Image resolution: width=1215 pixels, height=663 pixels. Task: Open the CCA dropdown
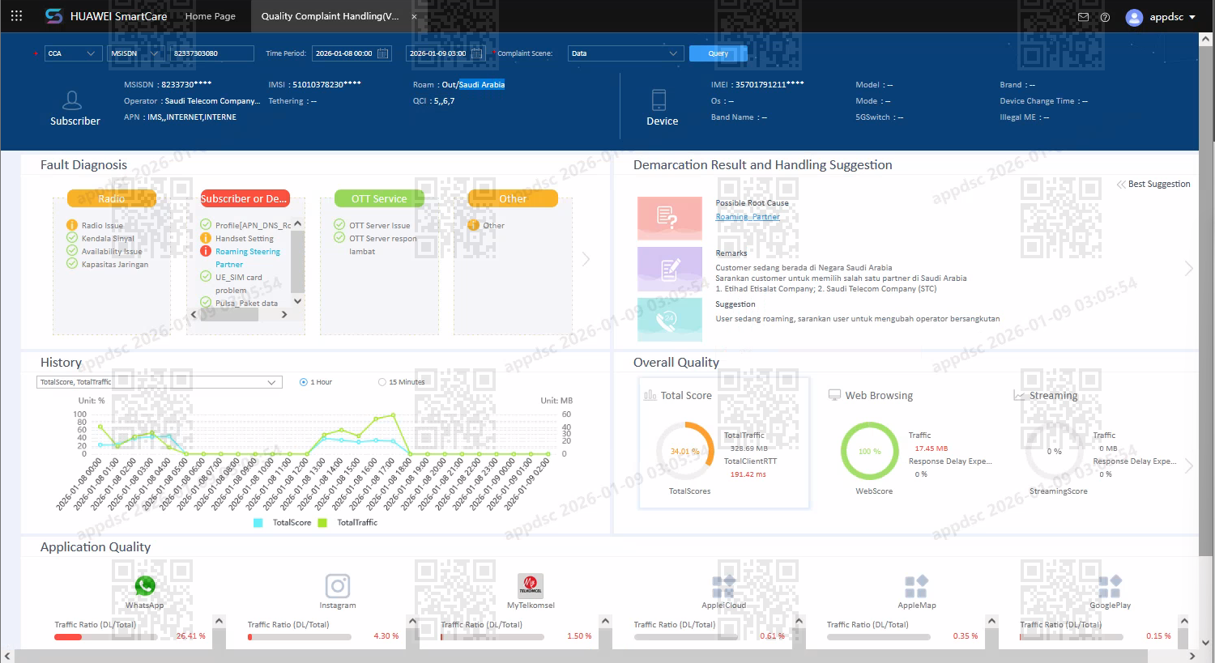[73, 53]
